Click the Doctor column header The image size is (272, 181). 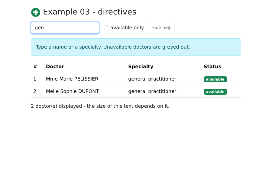(x=55, y=66)
